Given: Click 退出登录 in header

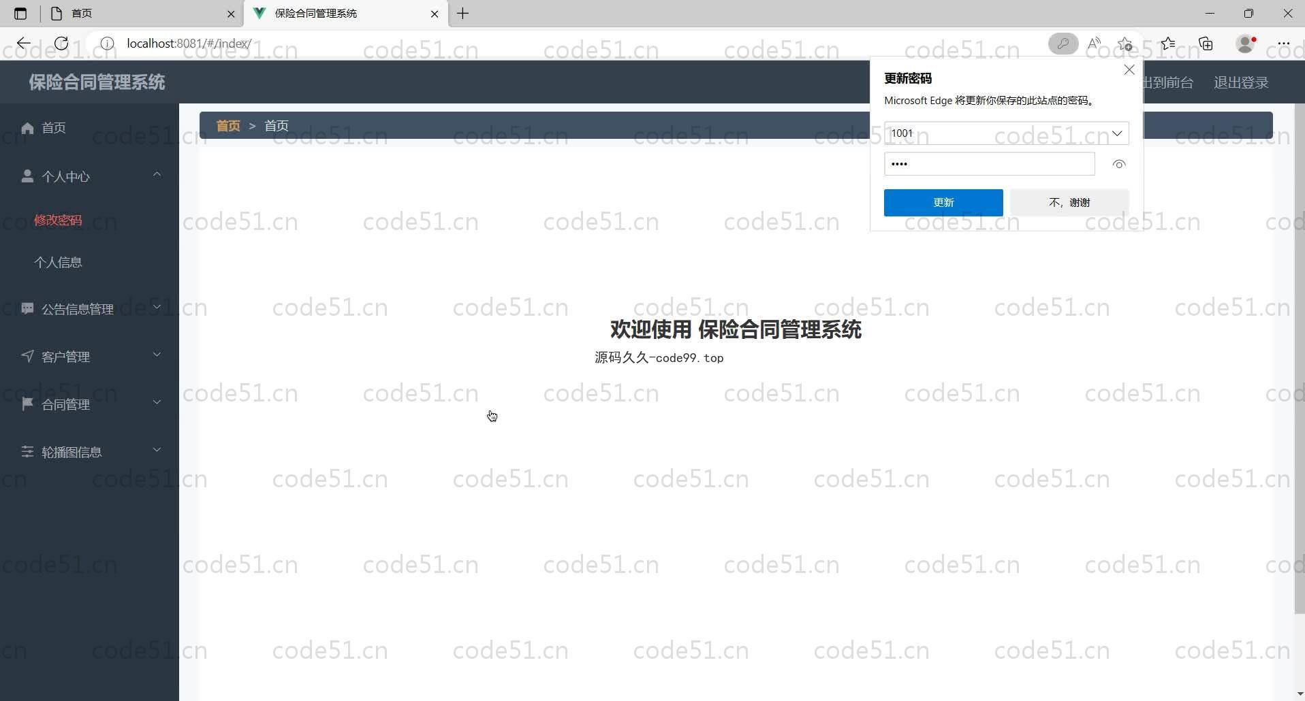Looking at the screenshot, I should 1241,82.
